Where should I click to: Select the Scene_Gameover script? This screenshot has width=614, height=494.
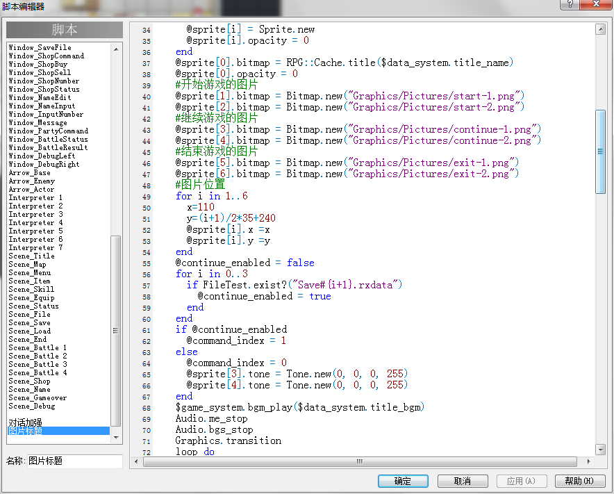click(38, 397)
